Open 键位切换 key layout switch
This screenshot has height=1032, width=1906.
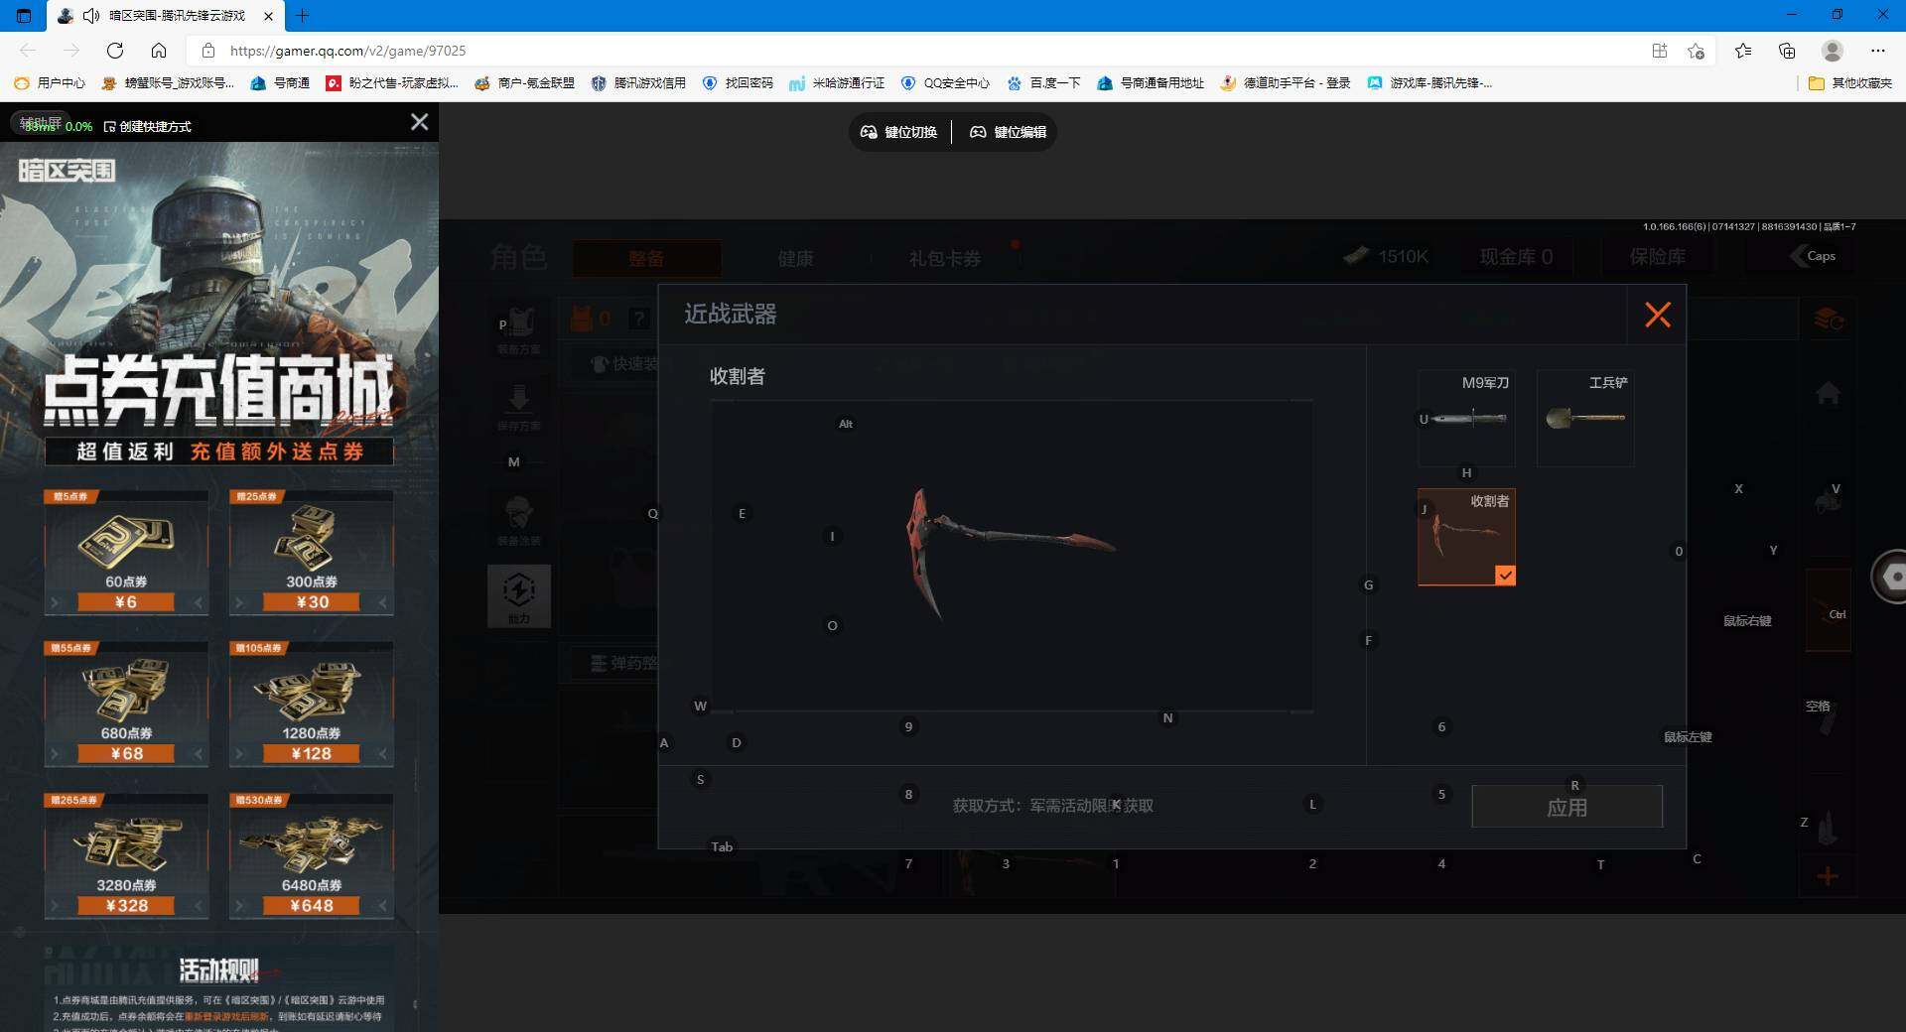[899, 132]
